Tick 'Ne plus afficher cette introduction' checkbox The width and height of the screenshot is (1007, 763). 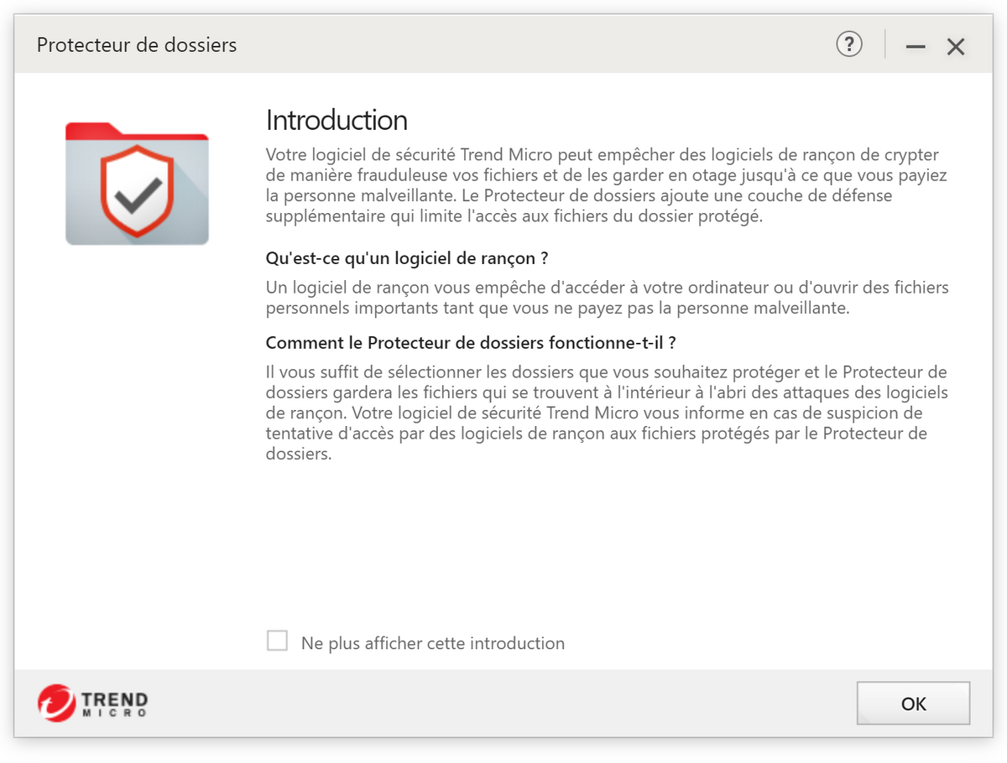(277, 641)
